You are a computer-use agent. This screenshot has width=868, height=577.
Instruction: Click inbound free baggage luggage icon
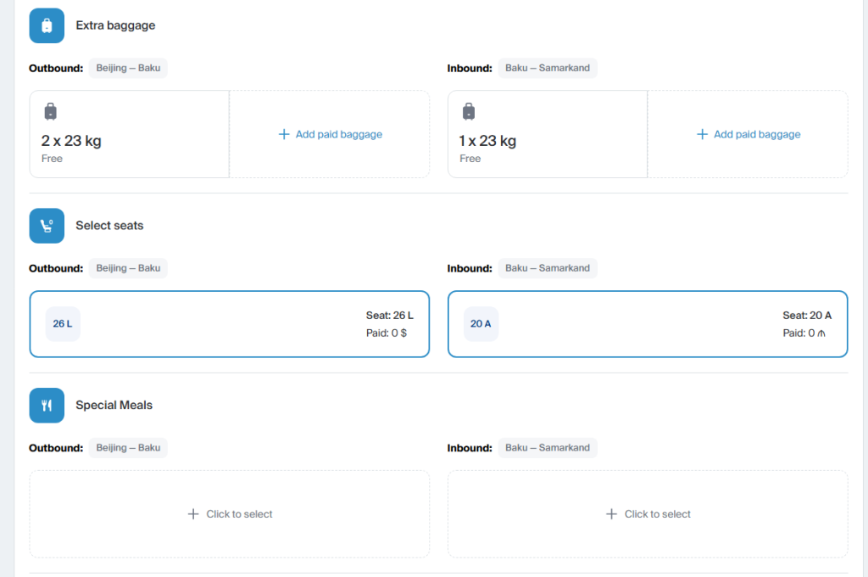point(469,111)
